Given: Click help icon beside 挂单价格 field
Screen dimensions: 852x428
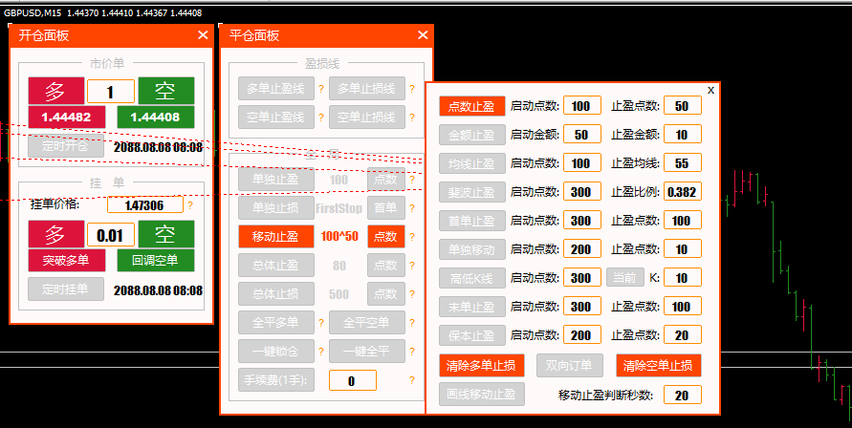Looking at the screenshot, I should coord(190,204).
